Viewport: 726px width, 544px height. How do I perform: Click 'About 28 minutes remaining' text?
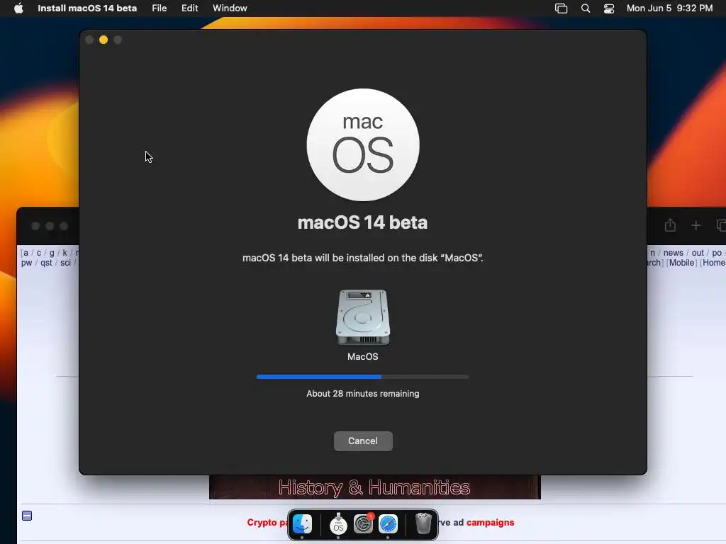(x=363, y=394)
